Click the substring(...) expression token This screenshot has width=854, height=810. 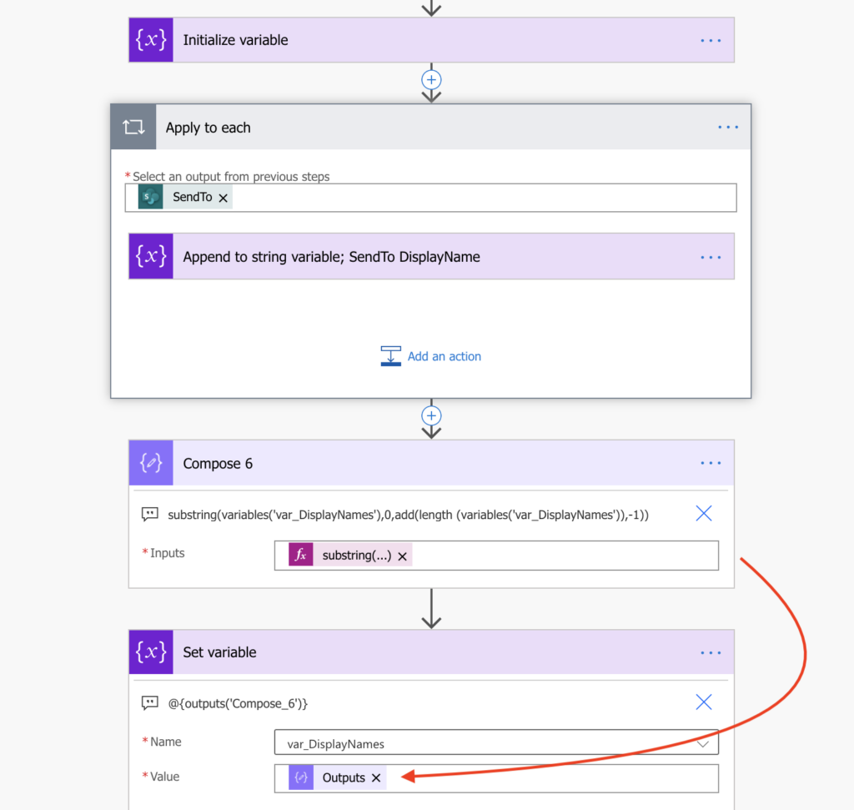click(x=350, y=555)
